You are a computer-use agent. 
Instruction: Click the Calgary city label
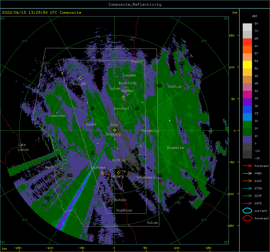[x=117, y=176]
